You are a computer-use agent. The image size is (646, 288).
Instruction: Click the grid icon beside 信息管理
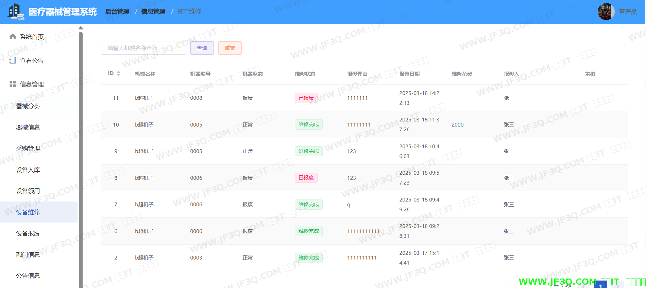pyautogui.click(x=13, y=84)
